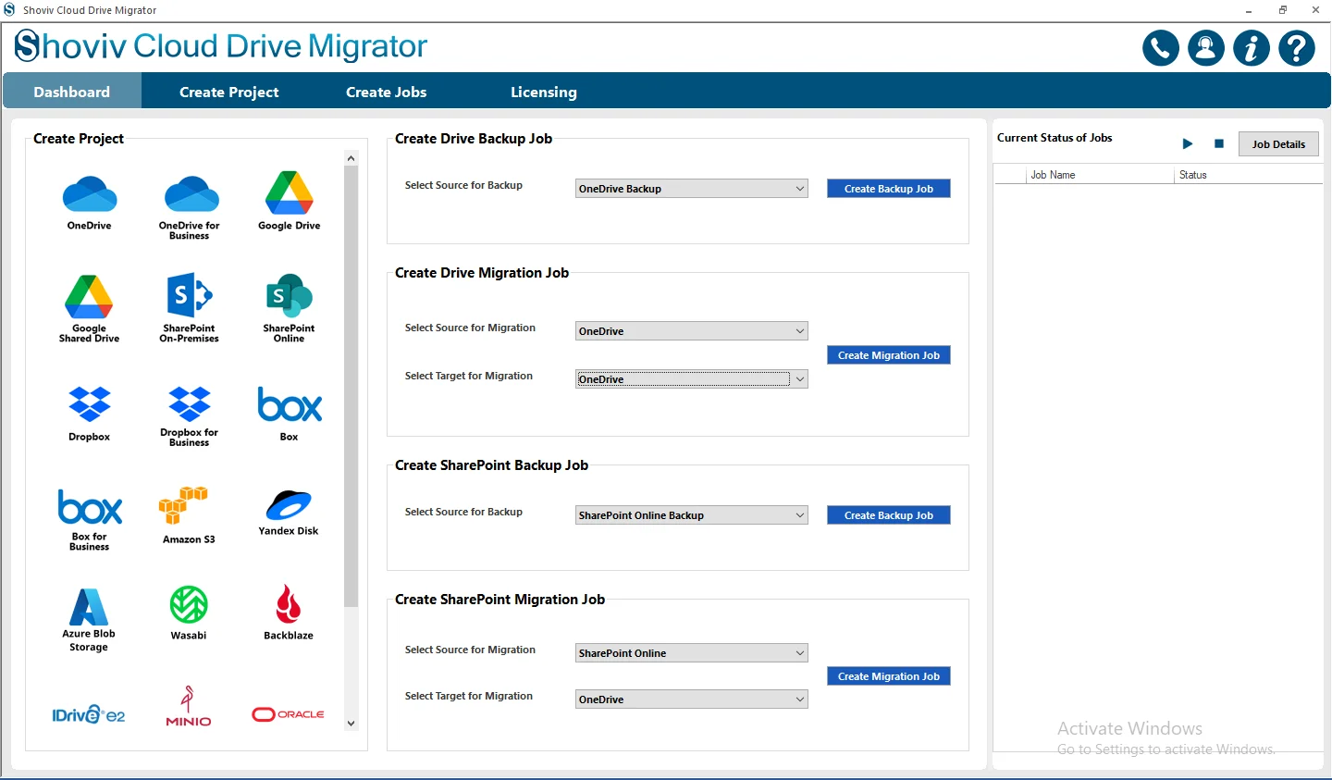The width and height of the screenshot is (1332, 780).
Task: Open Yandex Disk project icon
Action: (290, 505)
